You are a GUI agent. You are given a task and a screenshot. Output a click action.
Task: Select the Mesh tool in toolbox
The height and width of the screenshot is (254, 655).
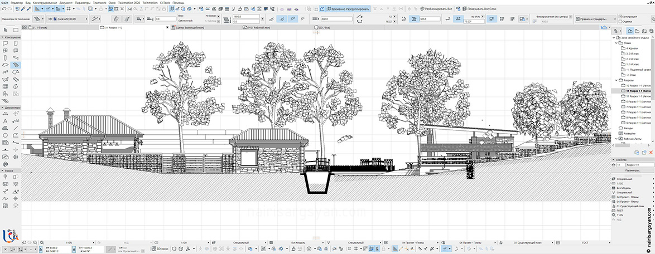click(6, 101)
